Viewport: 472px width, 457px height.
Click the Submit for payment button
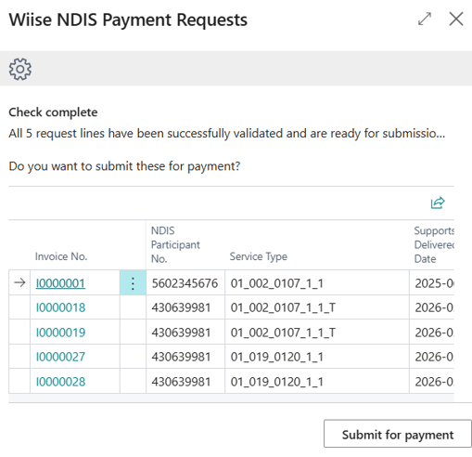398,434
